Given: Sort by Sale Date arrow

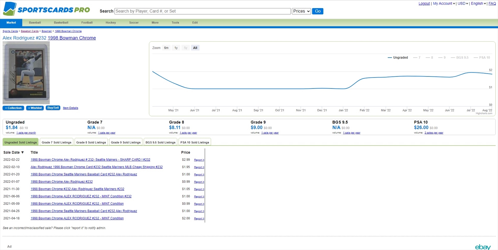Looking at the screenshot, I should (x=22, y=153).
